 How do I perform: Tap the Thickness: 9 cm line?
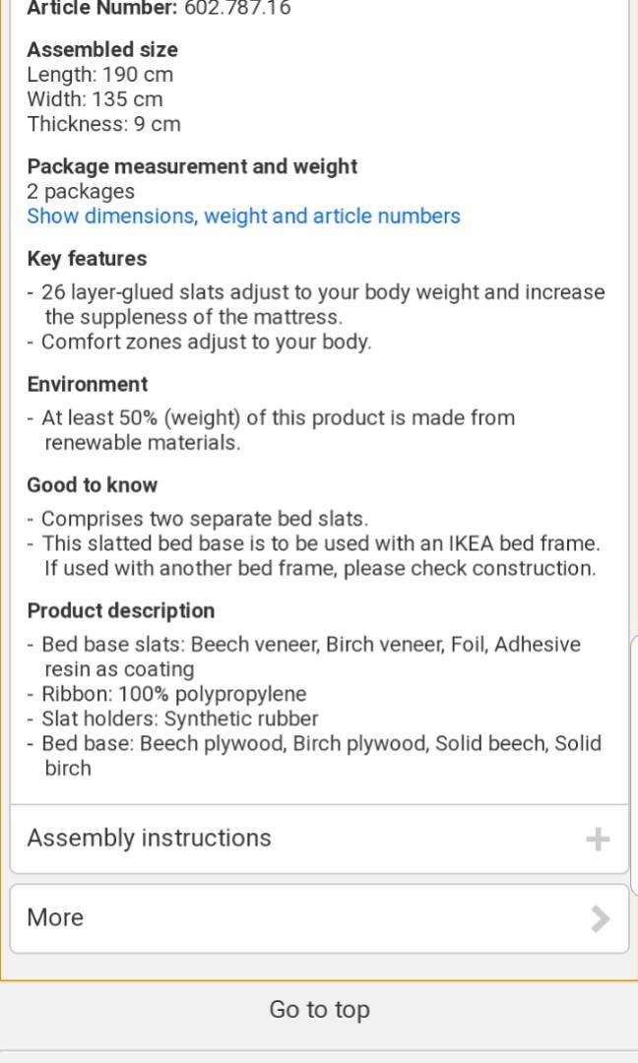[x=103, y=124]
